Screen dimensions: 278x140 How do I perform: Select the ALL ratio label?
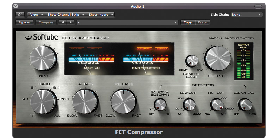[57, 115]
